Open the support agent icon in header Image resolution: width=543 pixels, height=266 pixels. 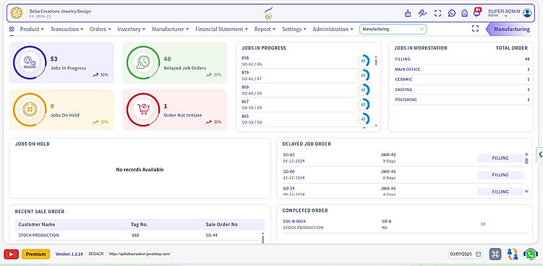pyautogui.click(x=465, y=13)
